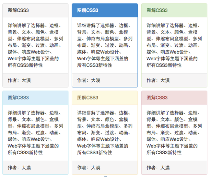Click the 作者：大漠 footer in the green panel
Screen dimensions: 211x177
pos(158,80)
